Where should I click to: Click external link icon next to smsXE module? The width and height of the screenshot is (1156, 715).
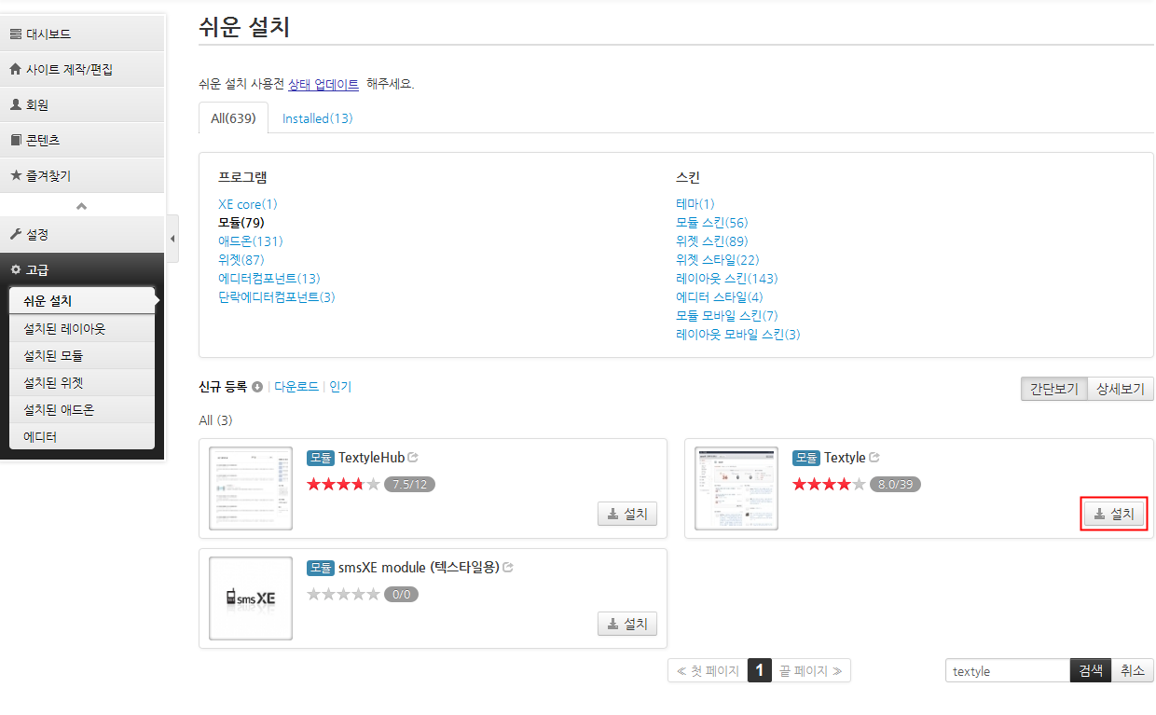point(508,568)
